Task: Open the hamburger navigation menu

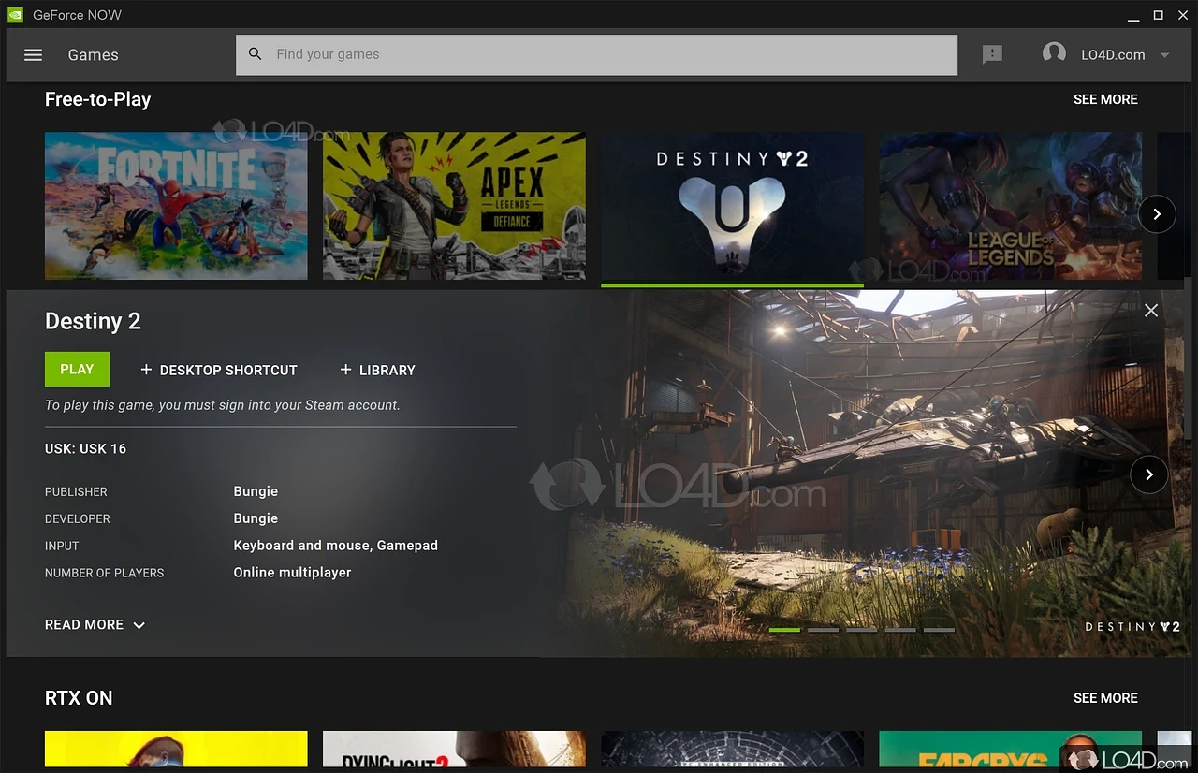Action: (x=33, y=55)
